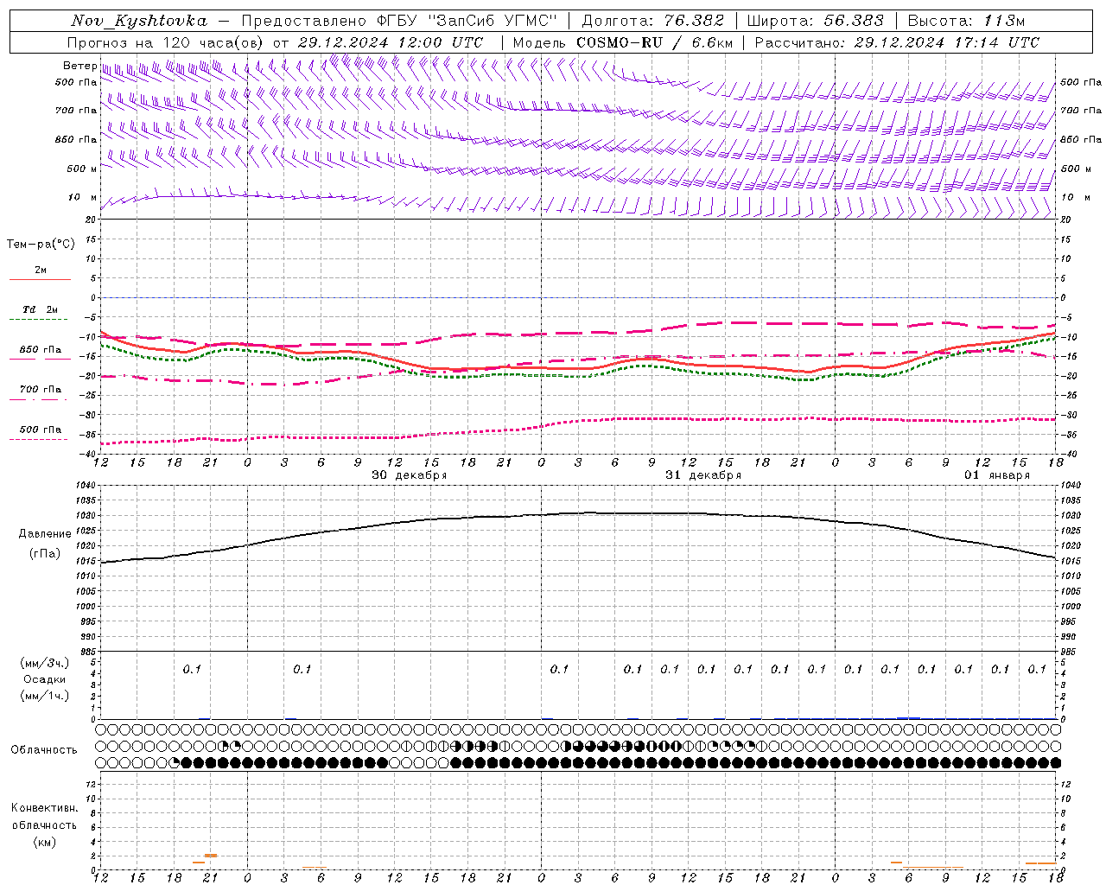Click the Облачность row label
The height and width of the screenshot is (885, 1106).
44,750
